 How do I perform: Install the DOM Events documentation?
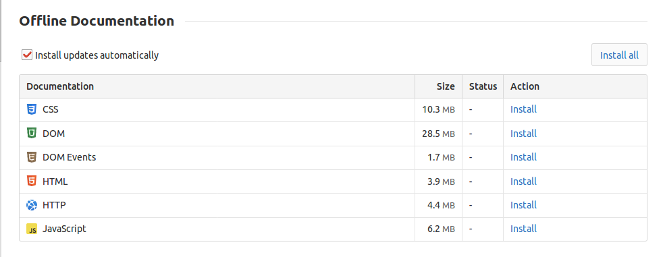click(x=523, y=157)
